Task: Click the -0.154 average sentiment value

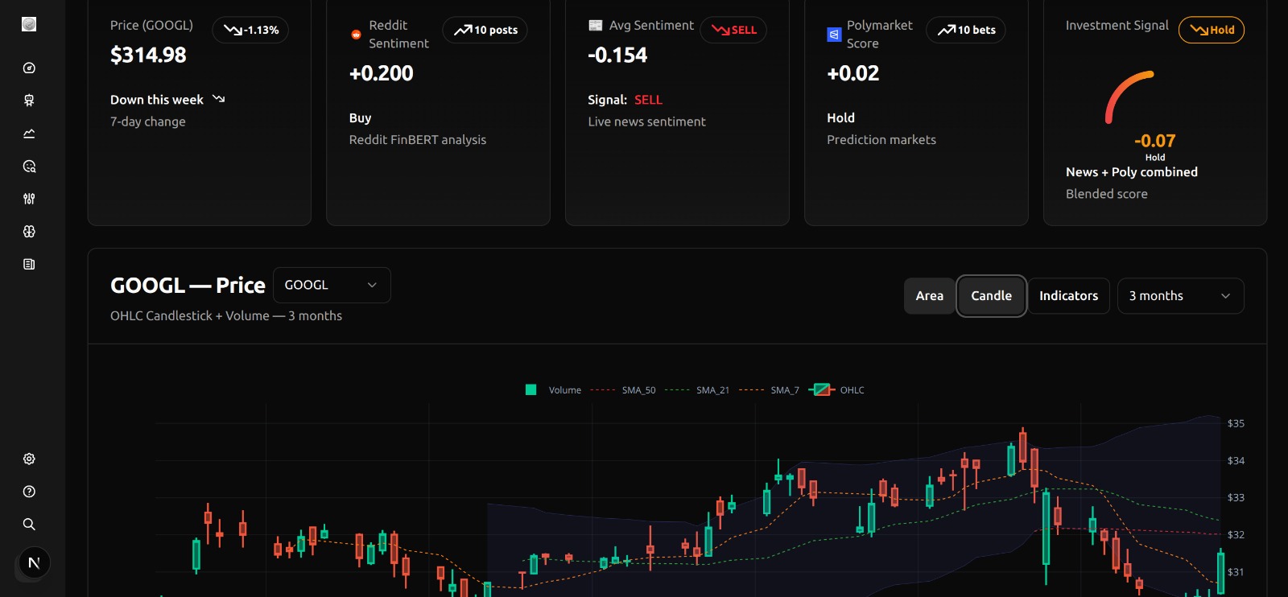Action: pyautogui.click(x=617, y=56)
